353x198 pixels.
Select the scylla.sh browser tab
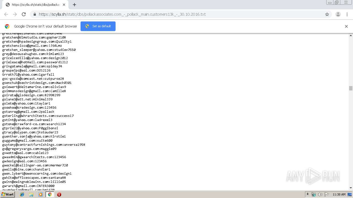point(35,5)
